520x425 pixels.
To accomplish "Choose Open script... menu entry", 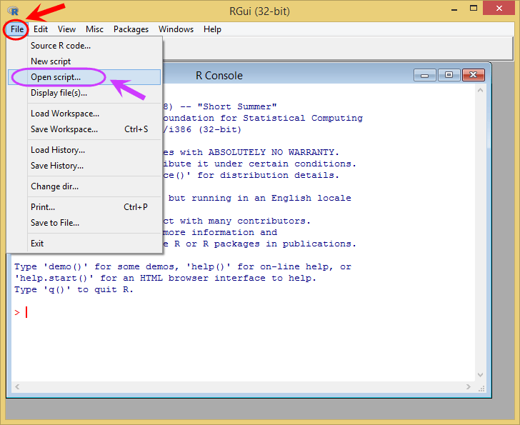I will click(84, 77).
